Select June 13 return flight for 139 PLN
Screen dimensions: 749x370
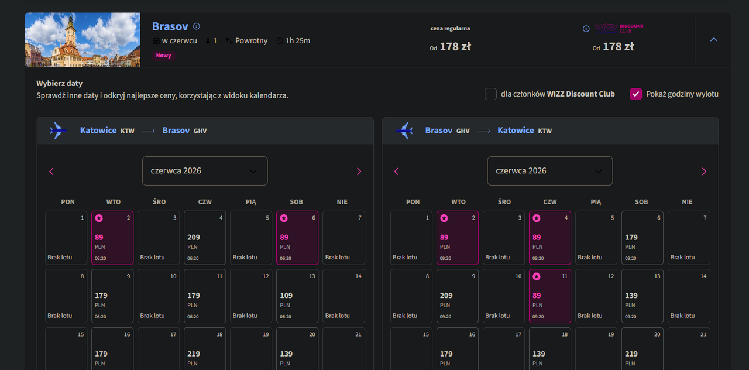click(x=643, y=296)
